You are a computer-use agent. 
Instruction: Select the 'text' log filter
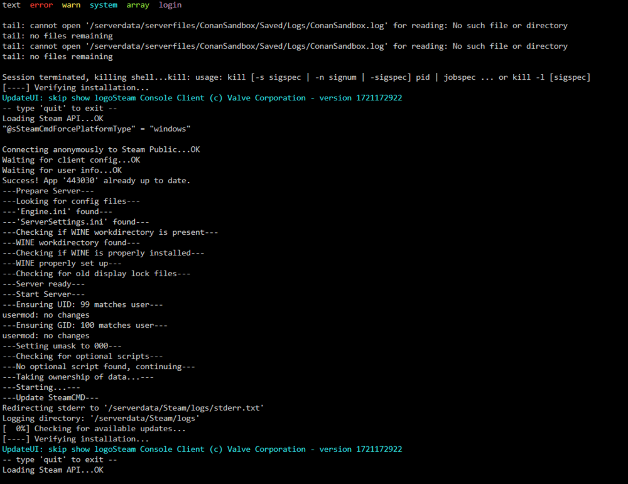tap(11, 5)
